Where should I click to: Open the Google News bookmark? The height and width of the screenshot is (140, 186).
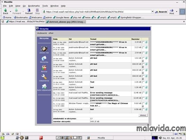61,17
